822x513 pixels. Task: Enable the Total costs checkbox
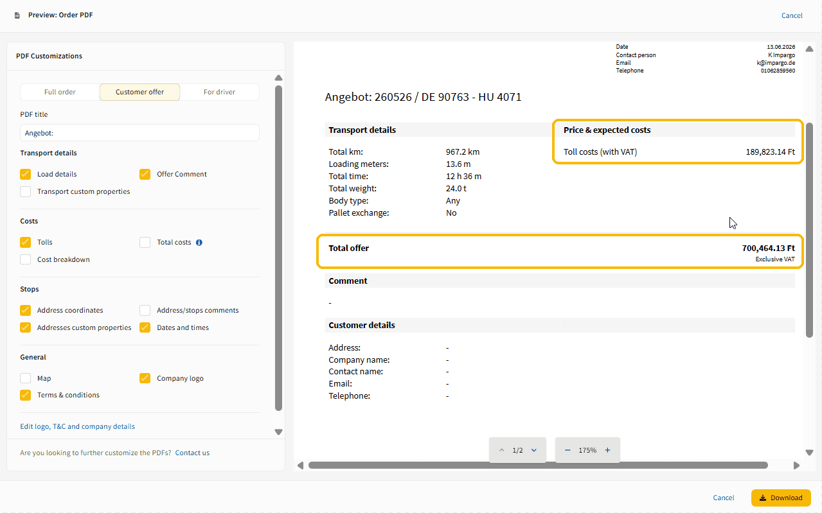[x=145, y=242]
